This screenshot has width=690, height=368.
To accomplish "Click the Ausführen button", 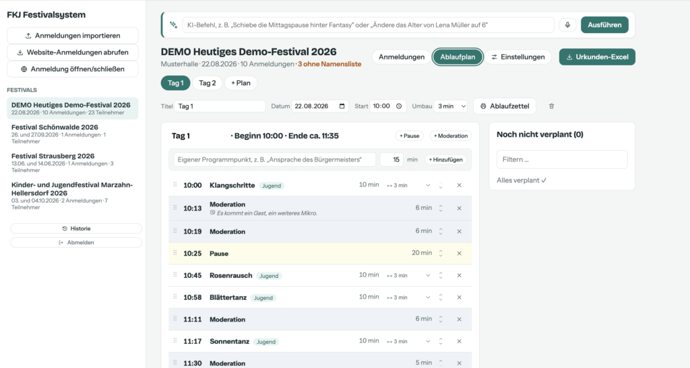I will tap(604, 25).
